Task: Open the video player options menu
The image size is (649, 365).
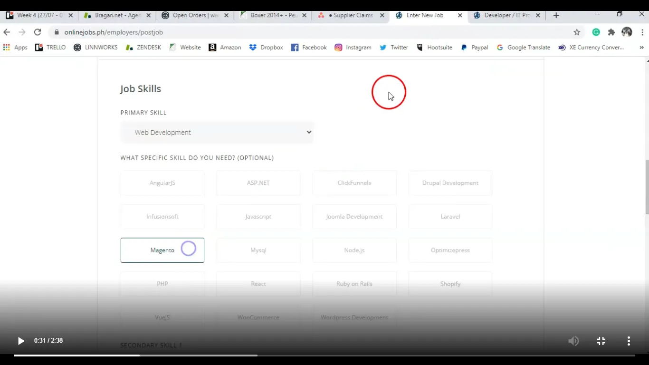Action: coord(629,341)
